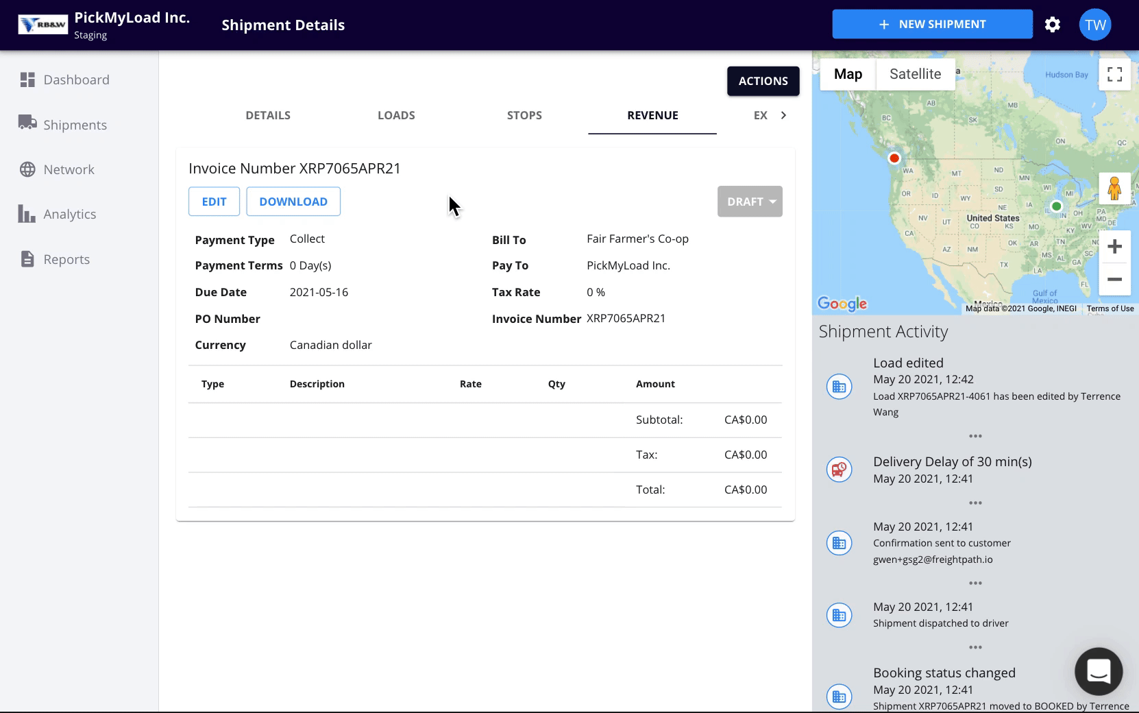Click the TW user avatar
Viewport: 1139px width, 713px height.
pyautogui.click(x=1094, y=25)
